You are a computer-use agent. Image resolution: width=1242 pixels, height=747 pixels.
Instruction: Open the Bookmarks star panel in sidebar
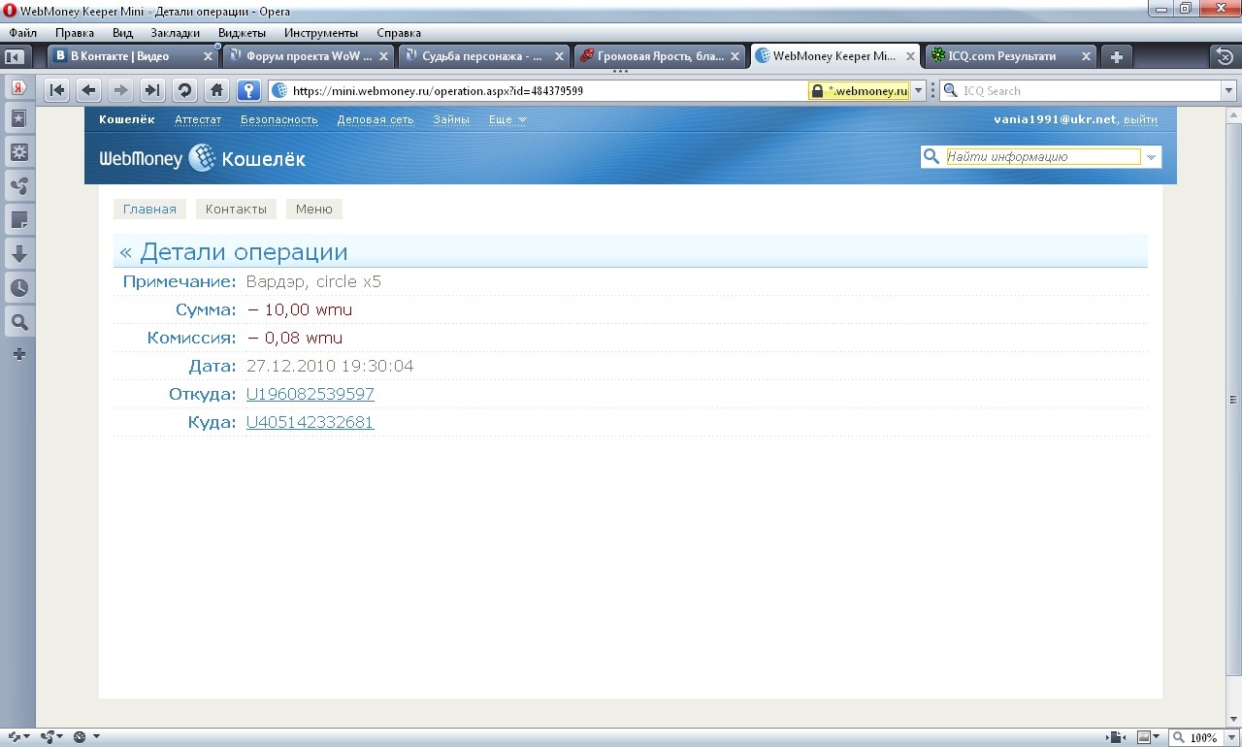click(x=18, y=119)
